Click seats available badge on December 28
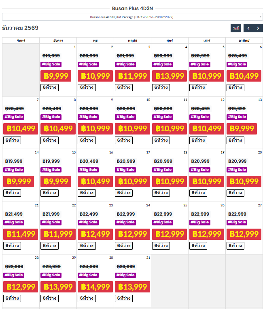 [12, 298]
